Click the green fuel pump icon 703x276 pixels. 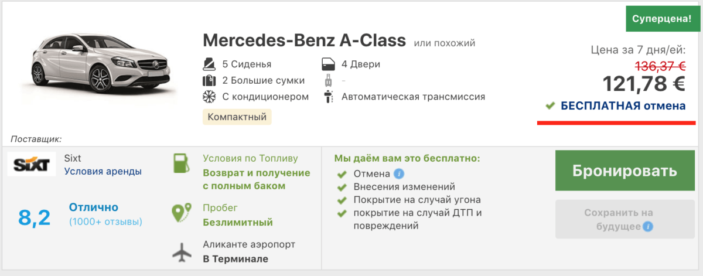(182, 163)
